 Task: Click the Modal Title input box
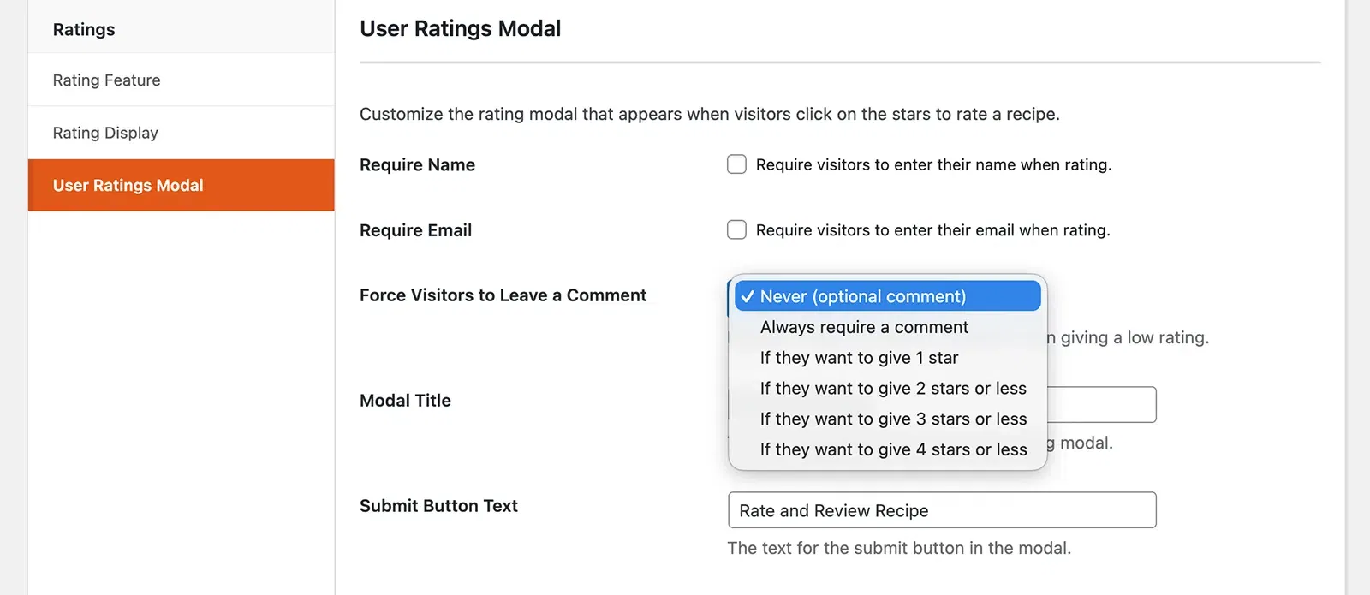(x=1105, y=404)
